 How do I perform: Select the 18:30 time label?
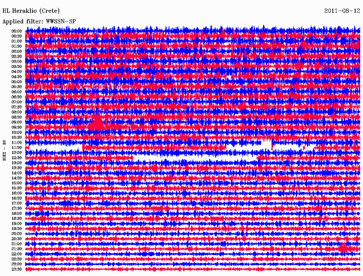(x=17, y=218)
